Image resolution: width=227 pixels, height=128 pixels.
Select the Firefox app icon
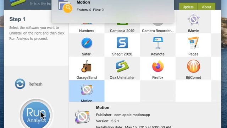158,66
